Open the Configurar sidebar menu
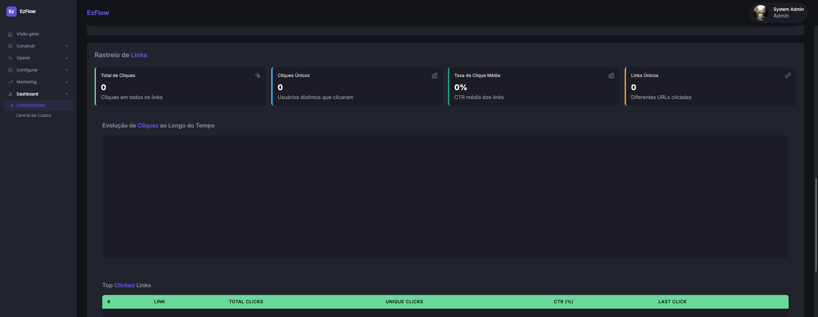Screen dimensions: 818x317 38,70
